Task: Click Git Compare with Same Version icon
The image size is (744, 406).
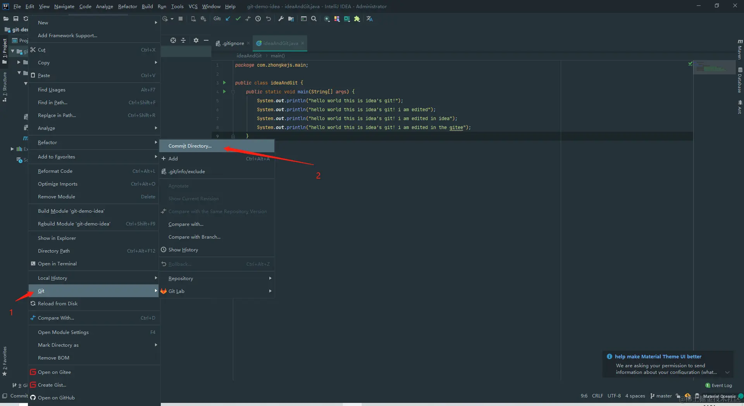Action: [x=248, y=19]
